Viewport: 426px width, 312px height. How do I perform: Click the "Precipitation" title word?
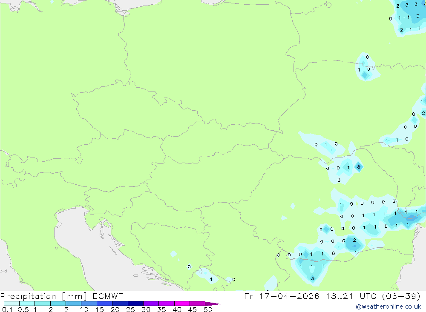tap(28, 296)
